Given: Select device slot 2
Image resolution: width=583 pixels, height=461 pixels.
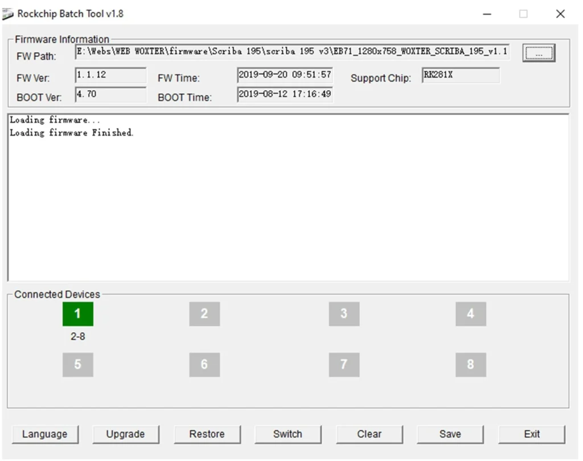Looking at the screenshot, I should coord(204,313).
